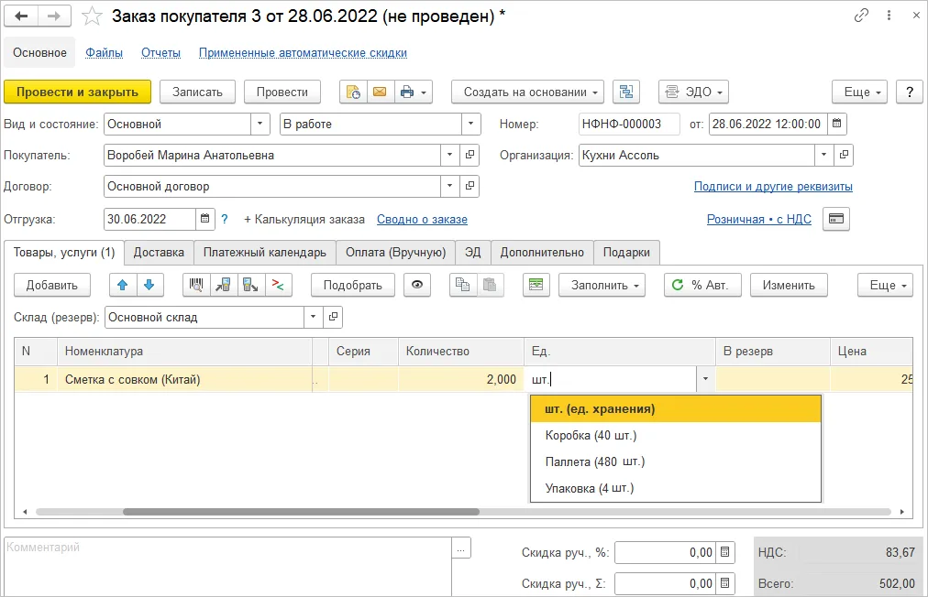Open Подписи и другие реквизиты link
This screenshot has height=597, width=928.
(773, 186)
